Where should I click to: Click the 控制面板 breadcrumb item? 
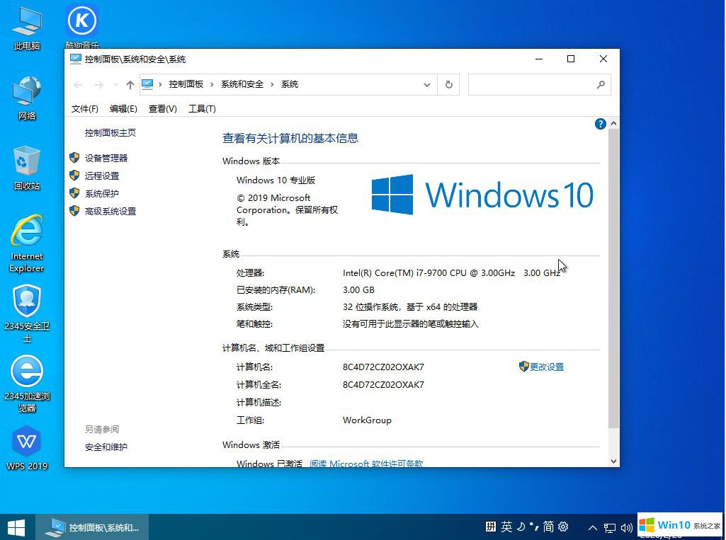(x=186, y=84)
